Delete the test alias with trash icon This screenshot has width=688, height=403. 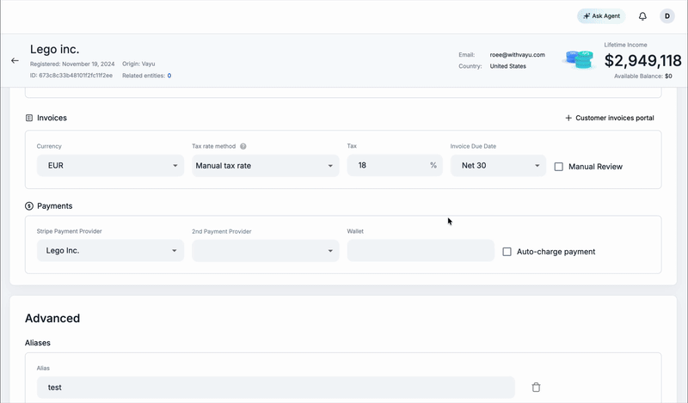[x=536, y=388]
